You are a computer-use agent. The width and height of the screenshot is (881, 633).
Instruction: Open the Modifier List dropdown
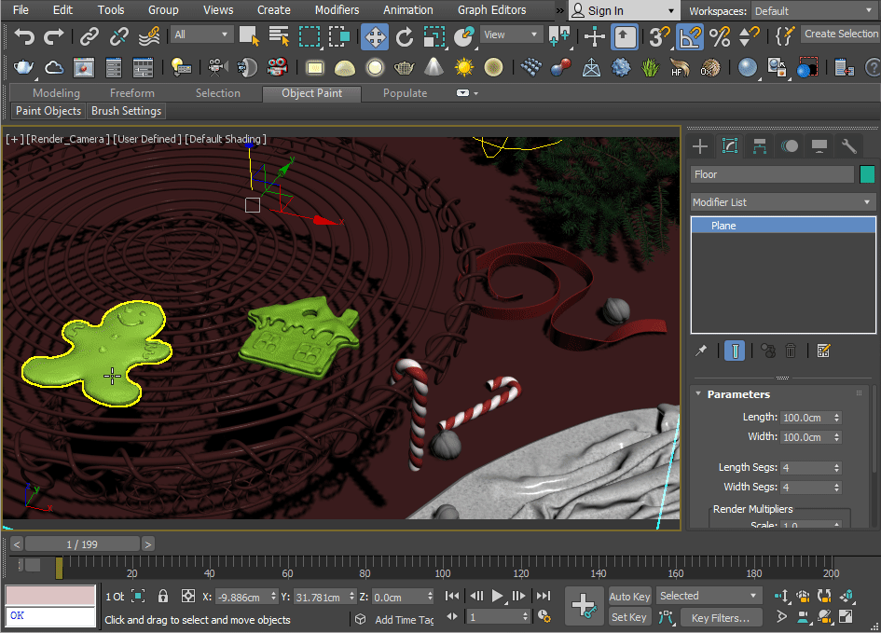(782, 202)
